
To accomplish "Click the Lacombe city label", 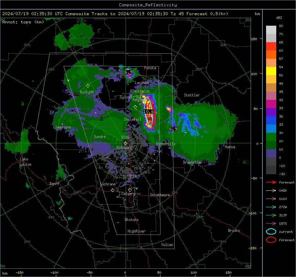I will [x=142, y=83].
